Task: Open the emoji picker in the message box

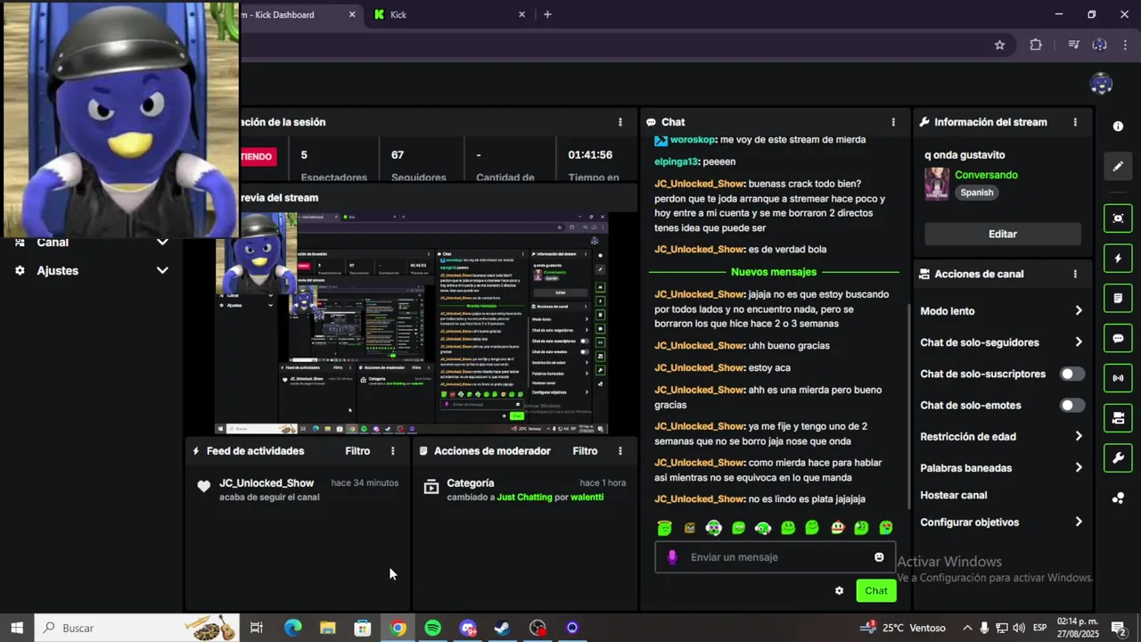Action: coord(879,557)
